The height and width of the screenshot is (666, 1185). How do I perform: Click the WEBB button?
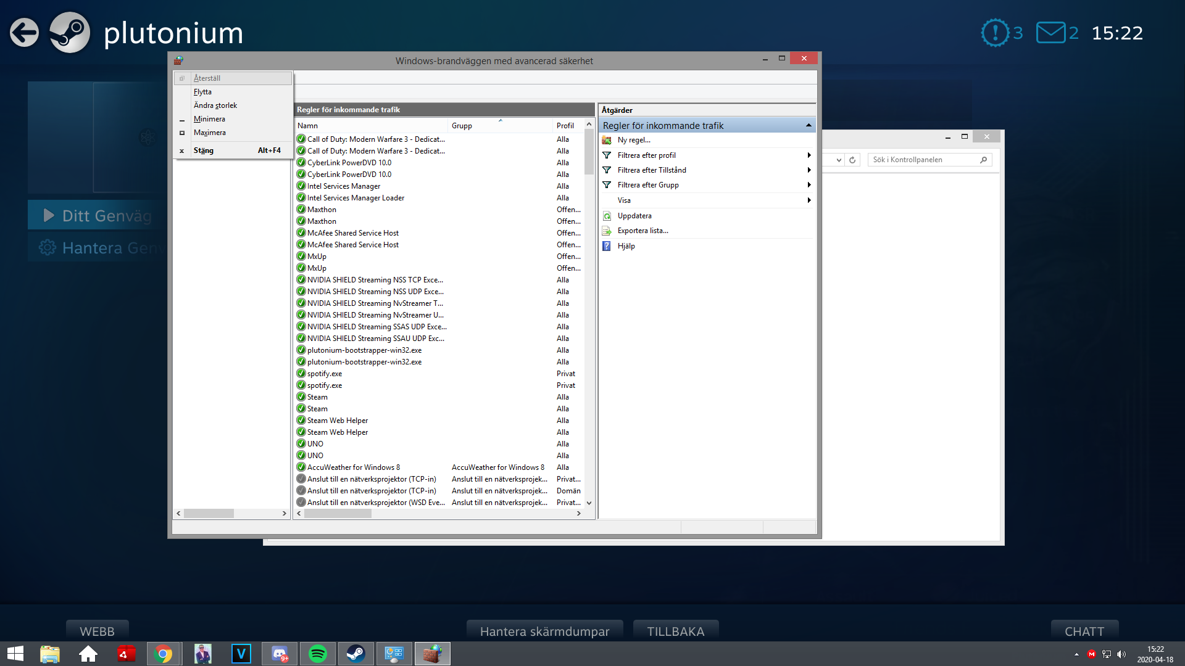(x=97, y=631)
